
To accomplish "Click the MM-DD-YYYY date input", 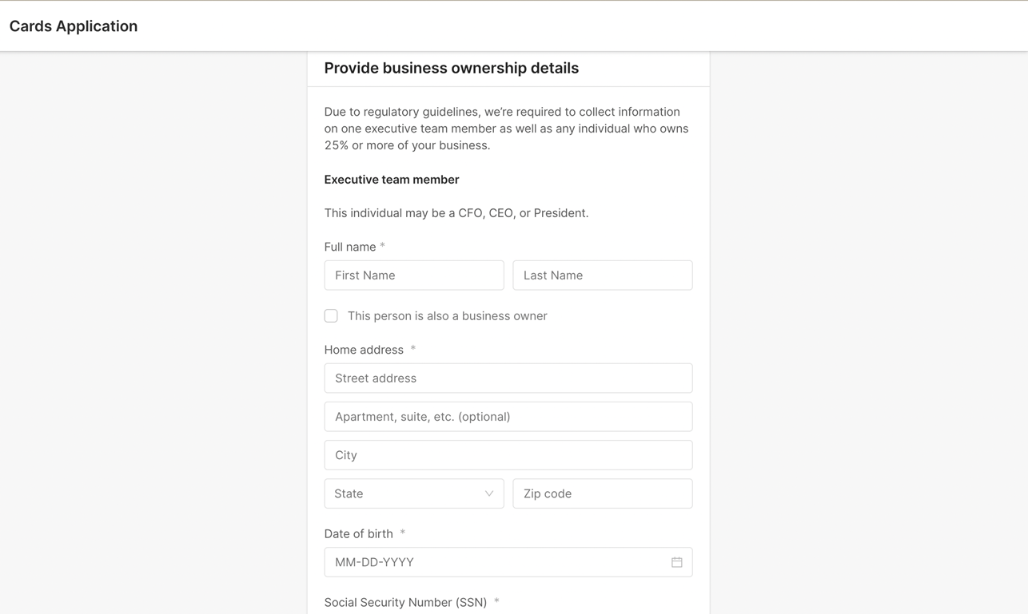I will point(480,562).
